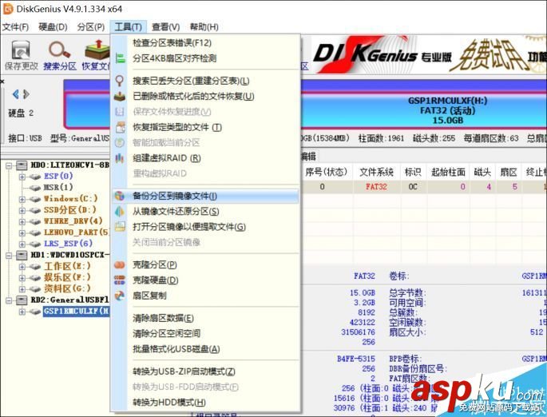This screenshot has height=417, width=547.
Task: Select LENOVO_PART(5) partition in tree
Action: point(76,232)
